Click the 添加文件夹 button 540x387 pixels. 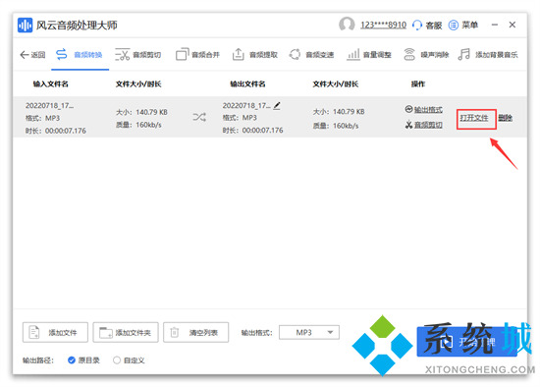coord(126,332)
